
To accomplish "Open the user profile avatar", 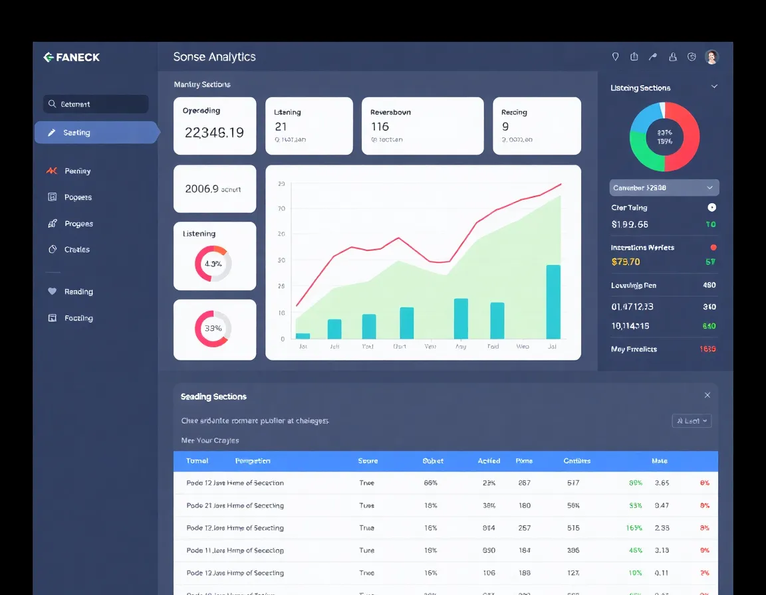I will point(711,56).
